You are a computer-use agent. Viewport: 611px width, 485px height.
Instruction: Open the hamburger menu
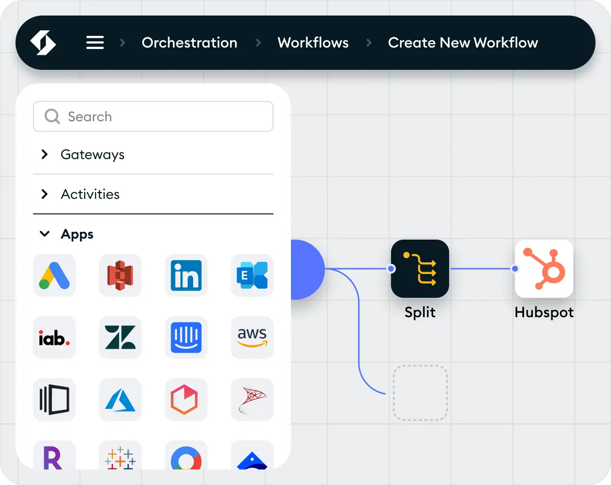click(95, 43)
